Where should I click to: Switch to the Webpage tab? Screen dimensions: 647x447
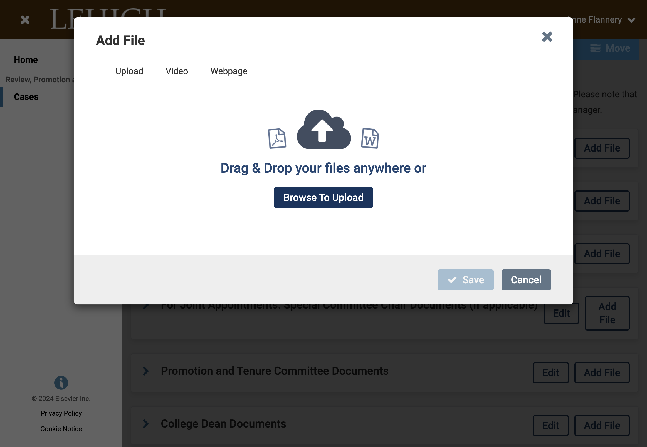229,71
